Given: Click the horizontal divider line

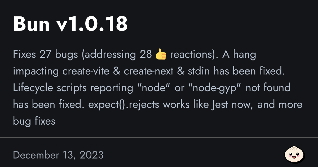Looking at the screenshot, I should pos(159,138).
